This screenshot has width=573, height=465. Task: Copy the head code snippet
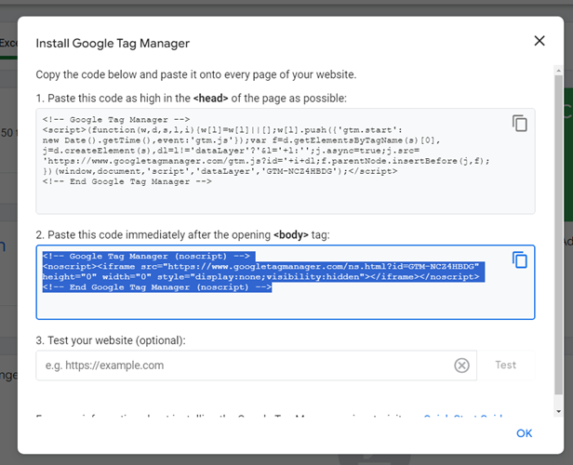520,123
